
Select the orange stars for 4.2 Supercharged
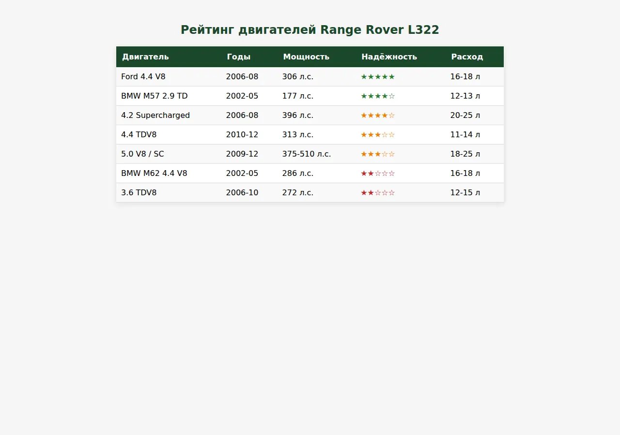(x=378, y=115)
